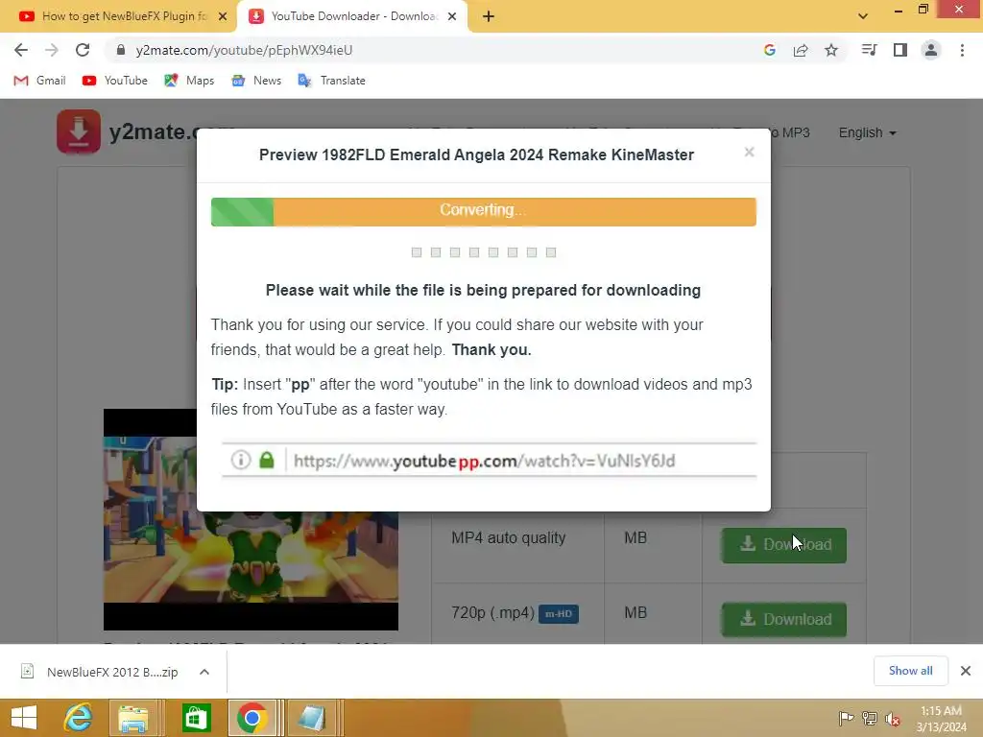Bookmark this page with the star icon
This screenshot has height=737, width=983.
pos(831,50)
